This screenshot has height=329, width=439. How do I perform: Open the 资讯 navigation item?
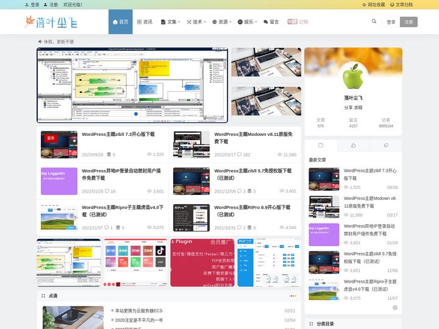point(145,22)
